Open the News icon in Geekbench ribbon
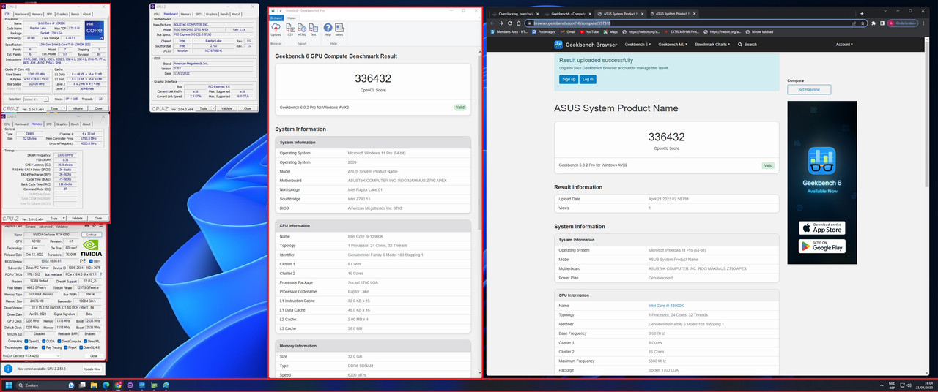The width and height of the screenshot is (938, 392). pos(339,29)
